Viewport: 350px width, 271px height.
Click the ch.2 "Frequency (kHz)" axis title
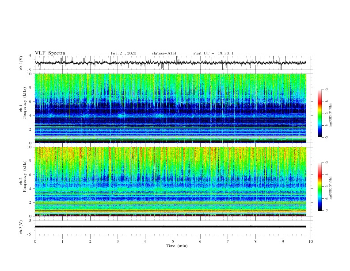click(25, 176)
